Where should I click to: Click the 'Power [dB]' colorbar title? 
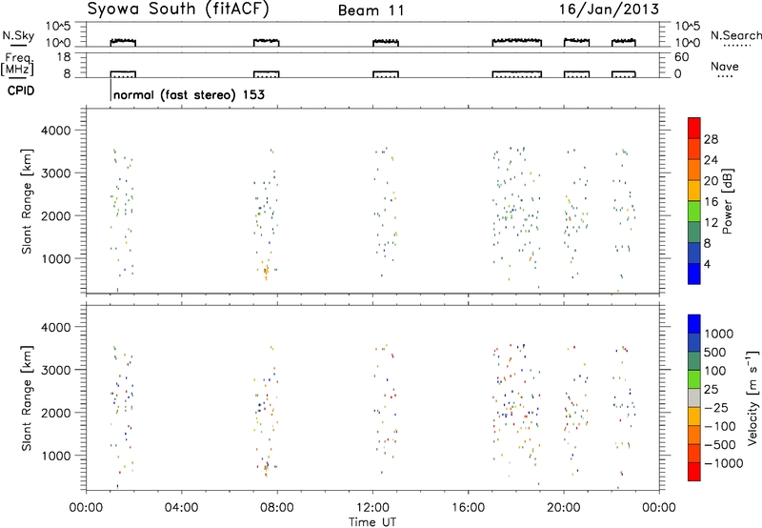(x=727, y=201)
